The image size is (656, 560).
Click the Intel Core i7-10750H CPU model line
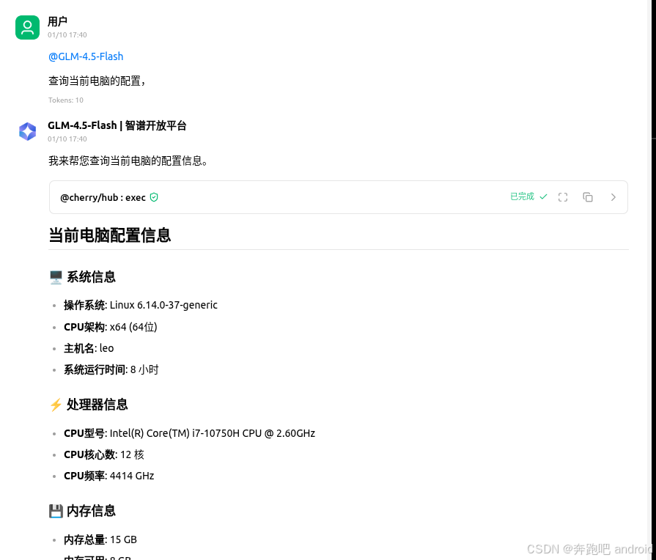190,433
